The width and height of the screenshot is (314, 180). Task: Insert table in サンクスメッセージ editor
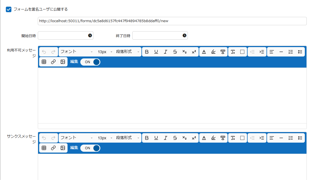[44, 148]
